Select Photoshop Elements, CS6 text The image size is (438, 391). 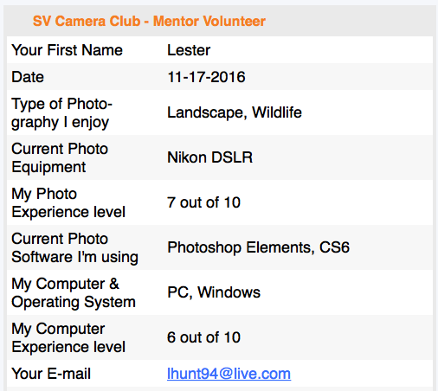pyautogui.click(x=259, y=247)
